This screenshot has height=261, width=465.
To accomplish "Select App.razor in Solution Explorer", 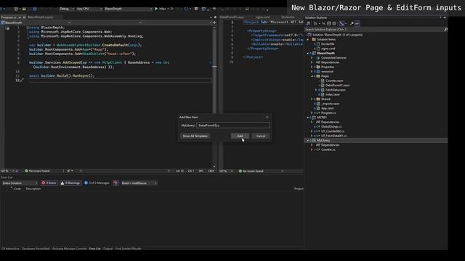I will point(328,108).
